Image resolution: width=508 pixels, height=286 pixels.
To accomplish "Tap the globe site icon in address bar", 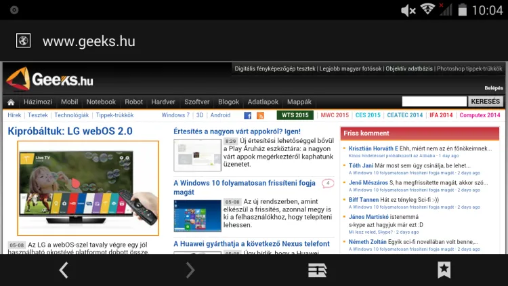I will point(23,41).
